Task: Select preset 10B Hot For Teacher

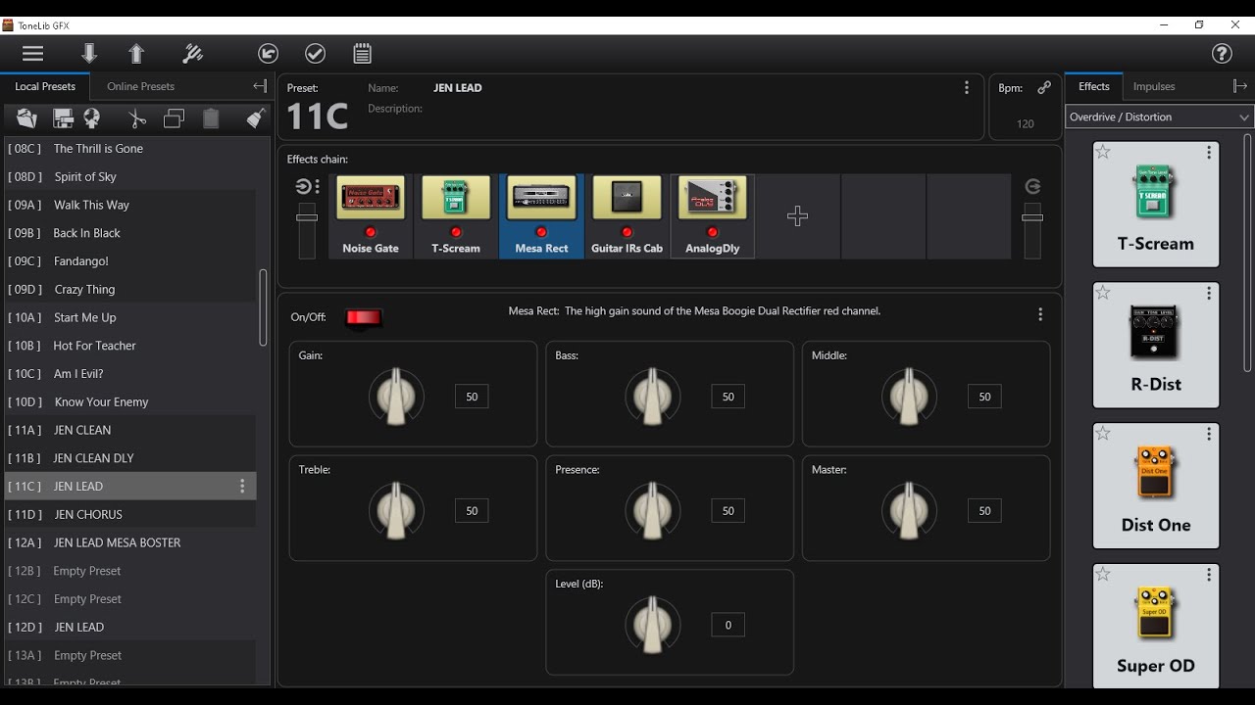Action: pyautogui.click(x=128, y=346)
